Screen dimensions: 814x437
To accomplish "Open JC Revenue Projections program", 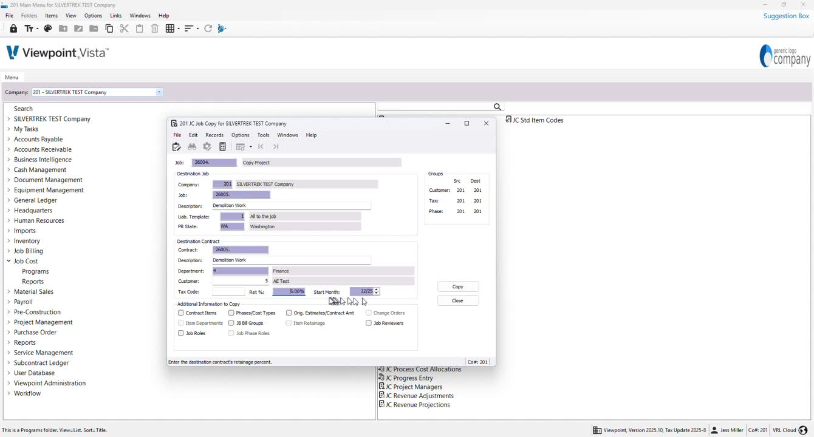I will point(414,405).
